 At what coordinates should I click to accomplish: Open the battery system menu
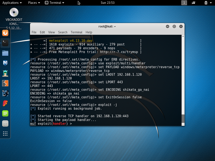(208, 3)
